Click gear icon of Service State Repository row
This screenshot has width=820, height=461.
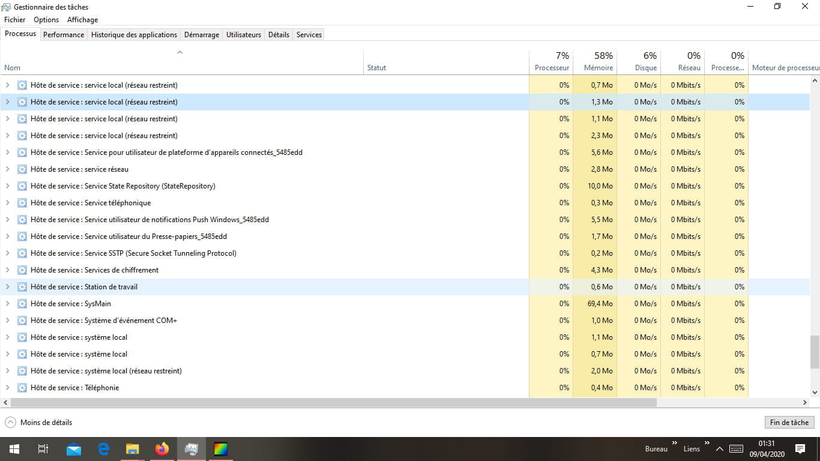pyautogui.click(x=22, y=186)
